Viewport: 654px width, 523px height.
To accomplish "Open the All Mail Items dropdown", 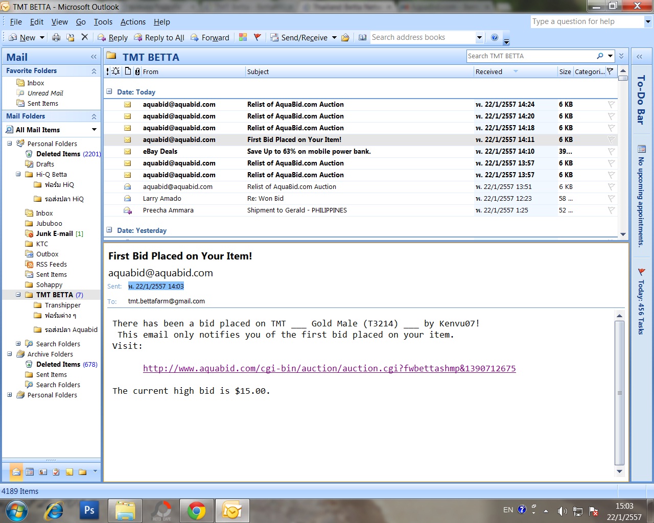I will coord(94,130).
